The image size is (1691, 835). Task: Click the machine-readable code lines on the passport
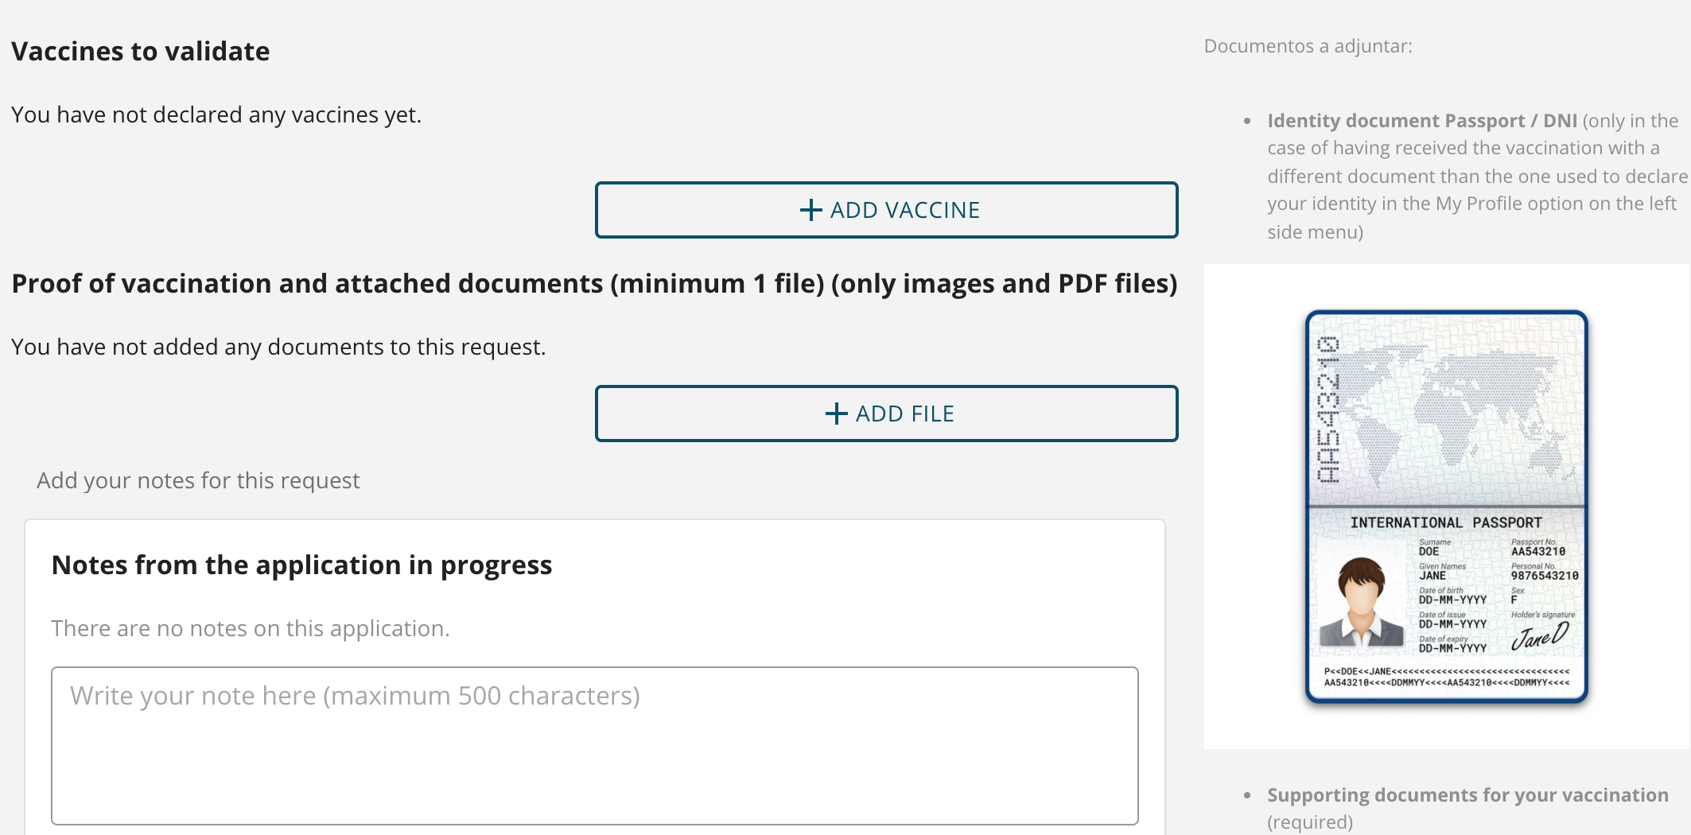point(1446,677)
